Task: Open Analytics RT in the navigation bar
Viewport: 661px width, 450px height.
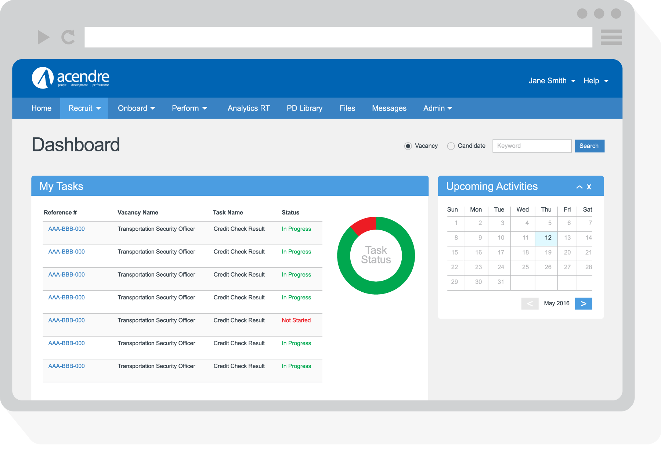Action: point(249,108)
